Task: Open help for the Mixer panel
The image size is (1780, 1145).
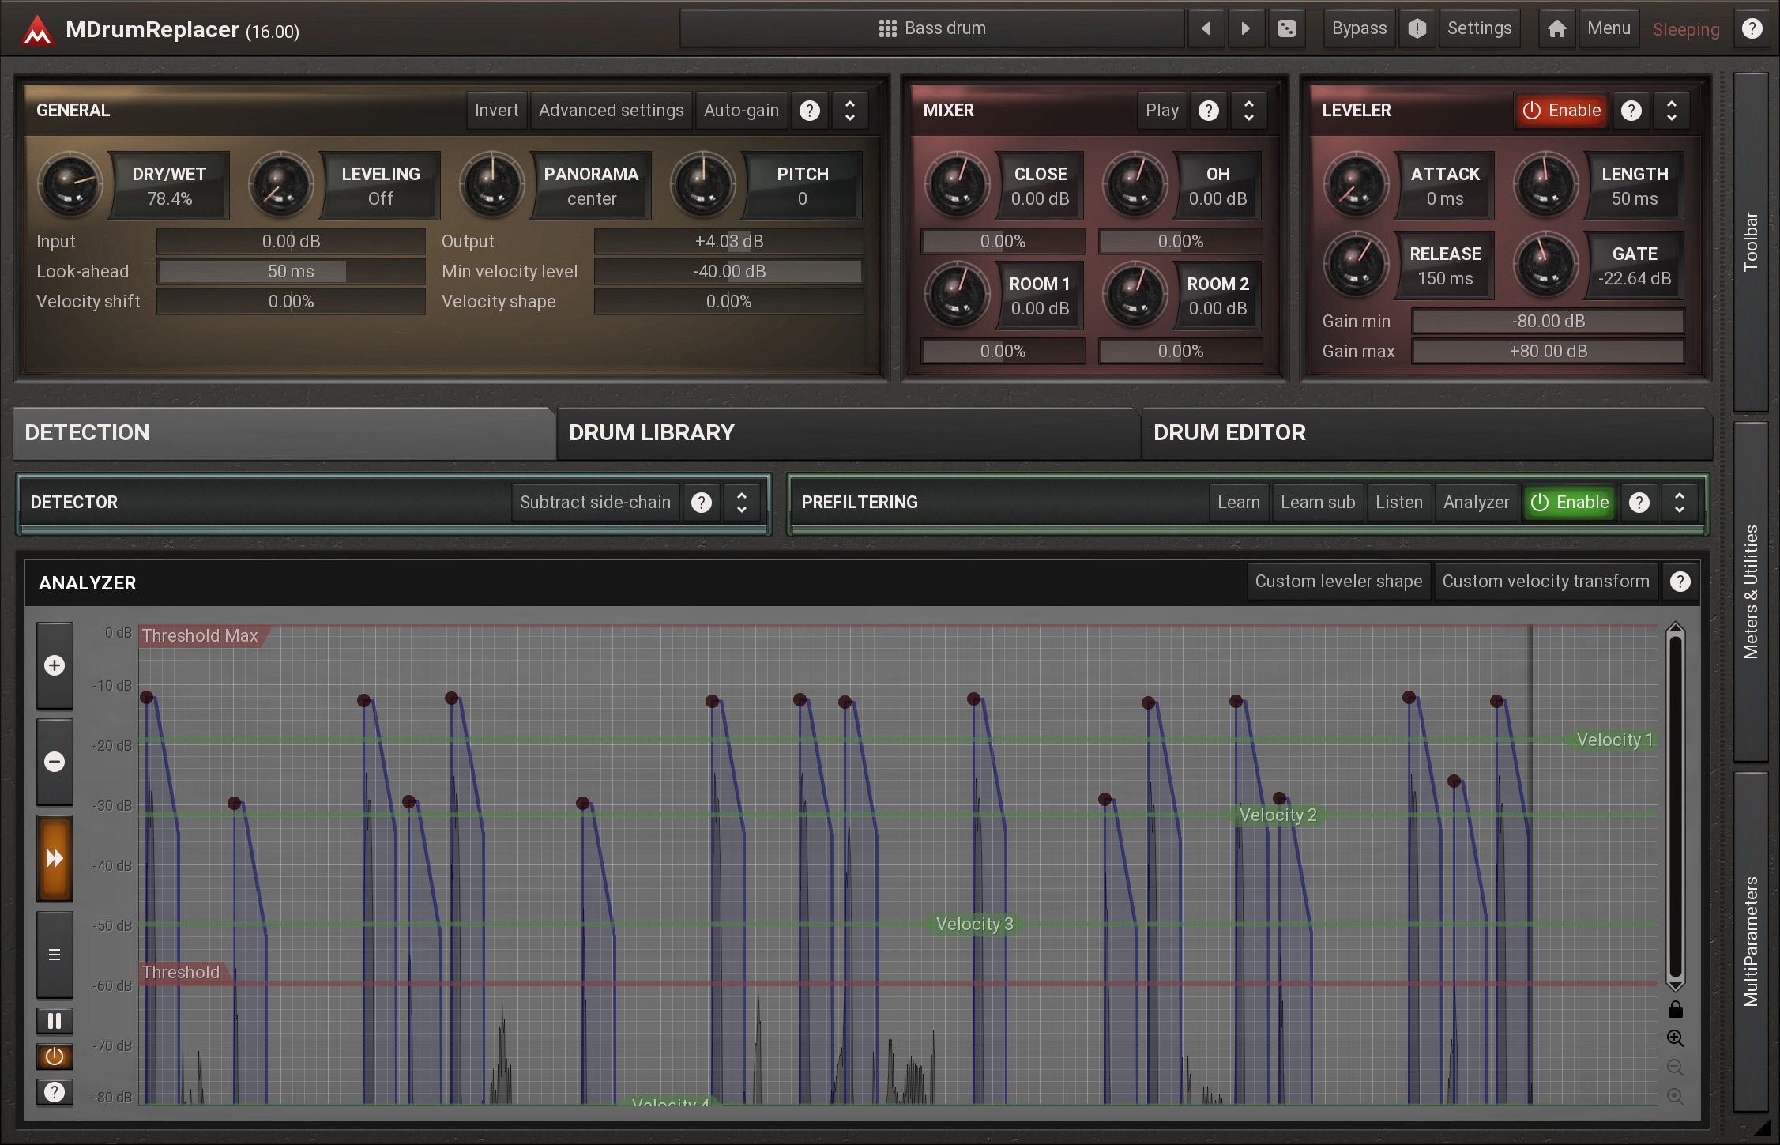Action: pyautogui.click(x=1208, y=111)
